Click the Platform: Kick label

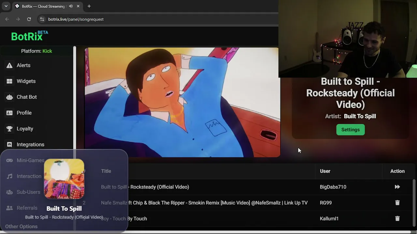[x=36, y=51]
